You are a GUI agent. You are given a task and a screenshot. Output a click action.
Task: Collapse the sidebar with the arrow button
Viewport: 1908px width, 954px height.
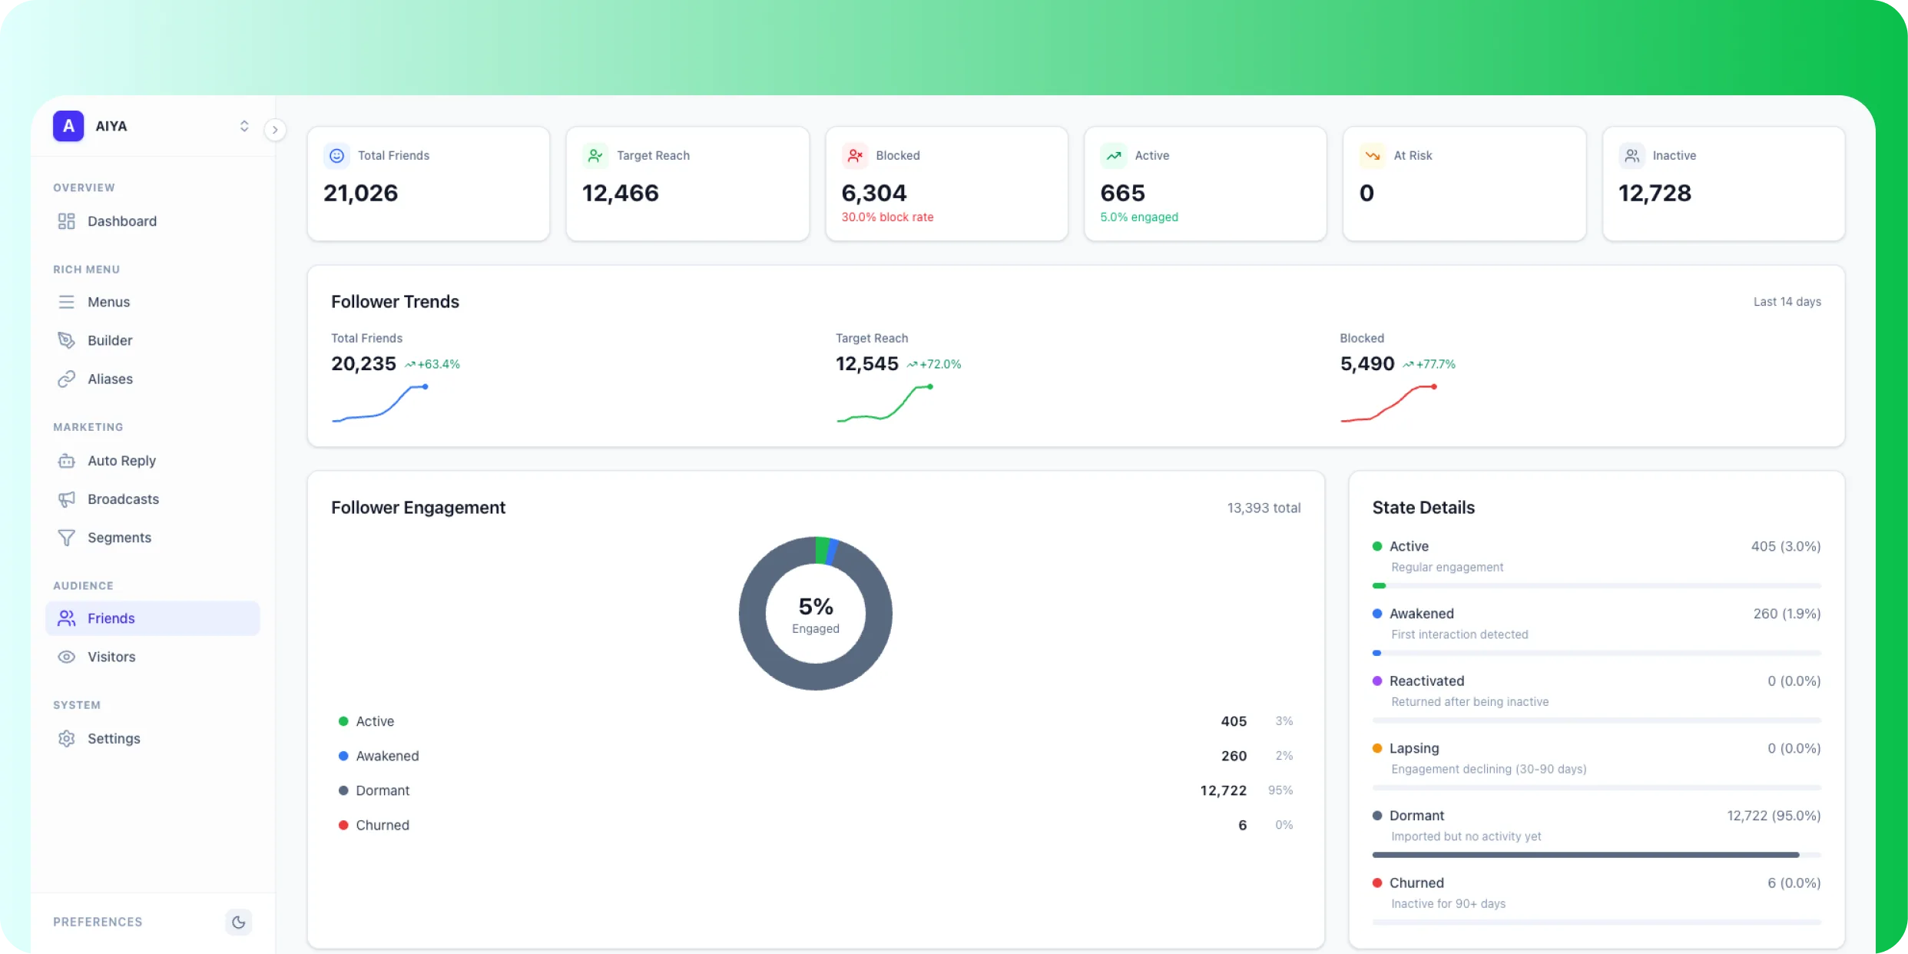tap(276, 129)
